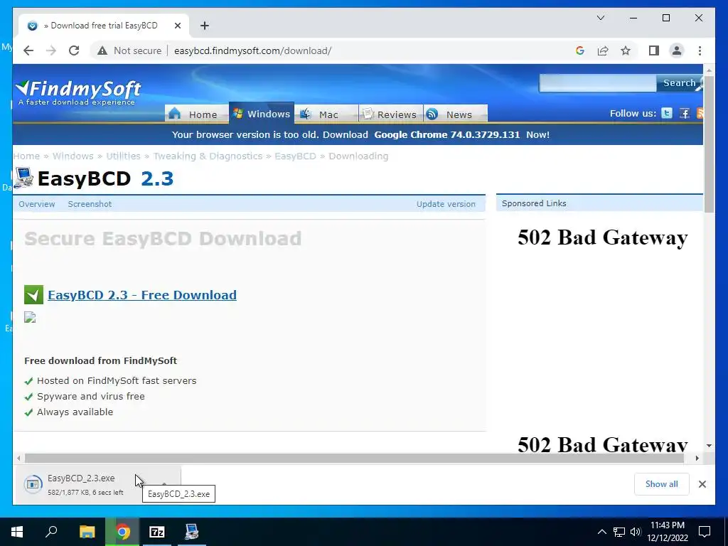Reload the current page
The height and width of the screenshot is (546, 728).
74,50
